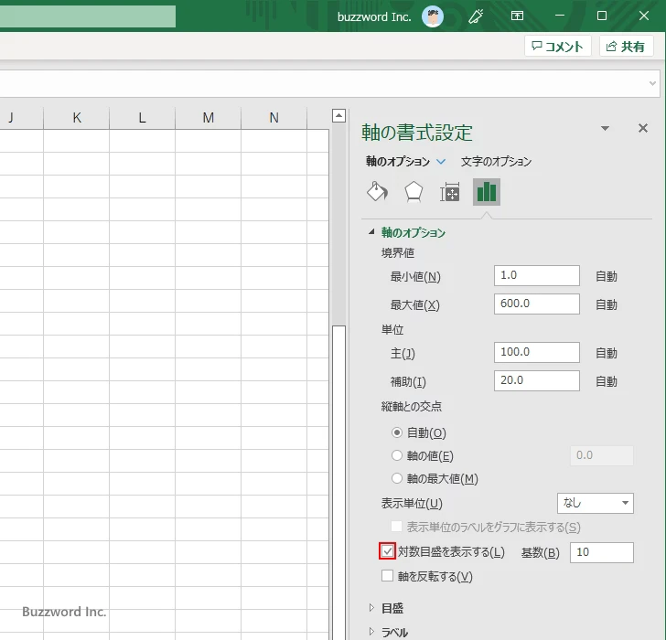
Task: Select the 軸の最大値 radio button
Action: [397, 478]
